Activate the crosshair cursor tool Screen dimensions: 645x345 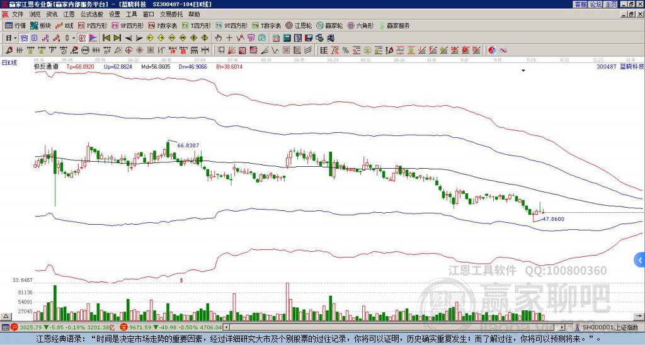pyautogui.click(x=229, y=38)
